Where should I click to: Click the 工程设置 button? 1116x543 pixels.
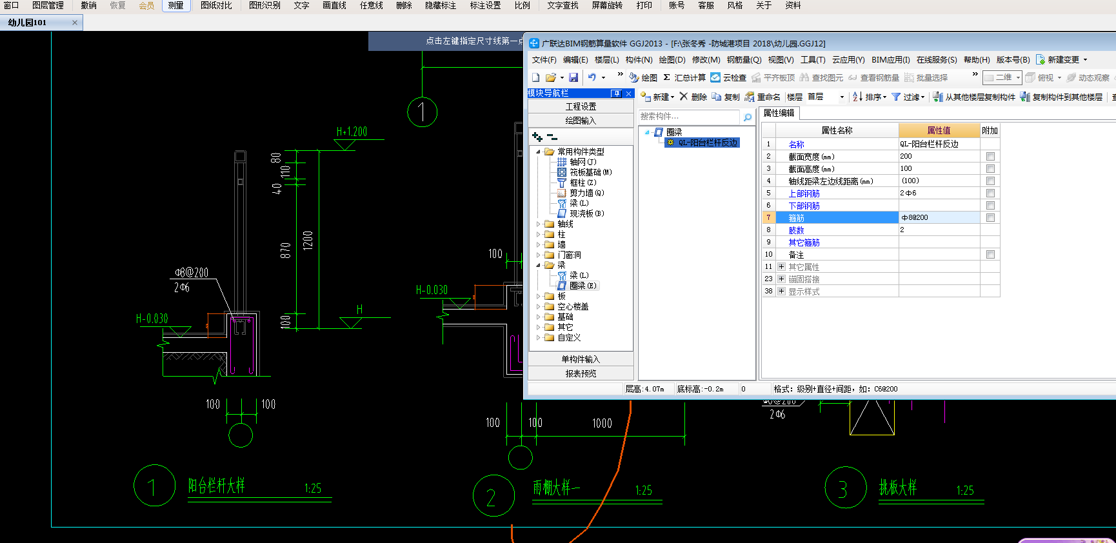[x=581, y=106]
